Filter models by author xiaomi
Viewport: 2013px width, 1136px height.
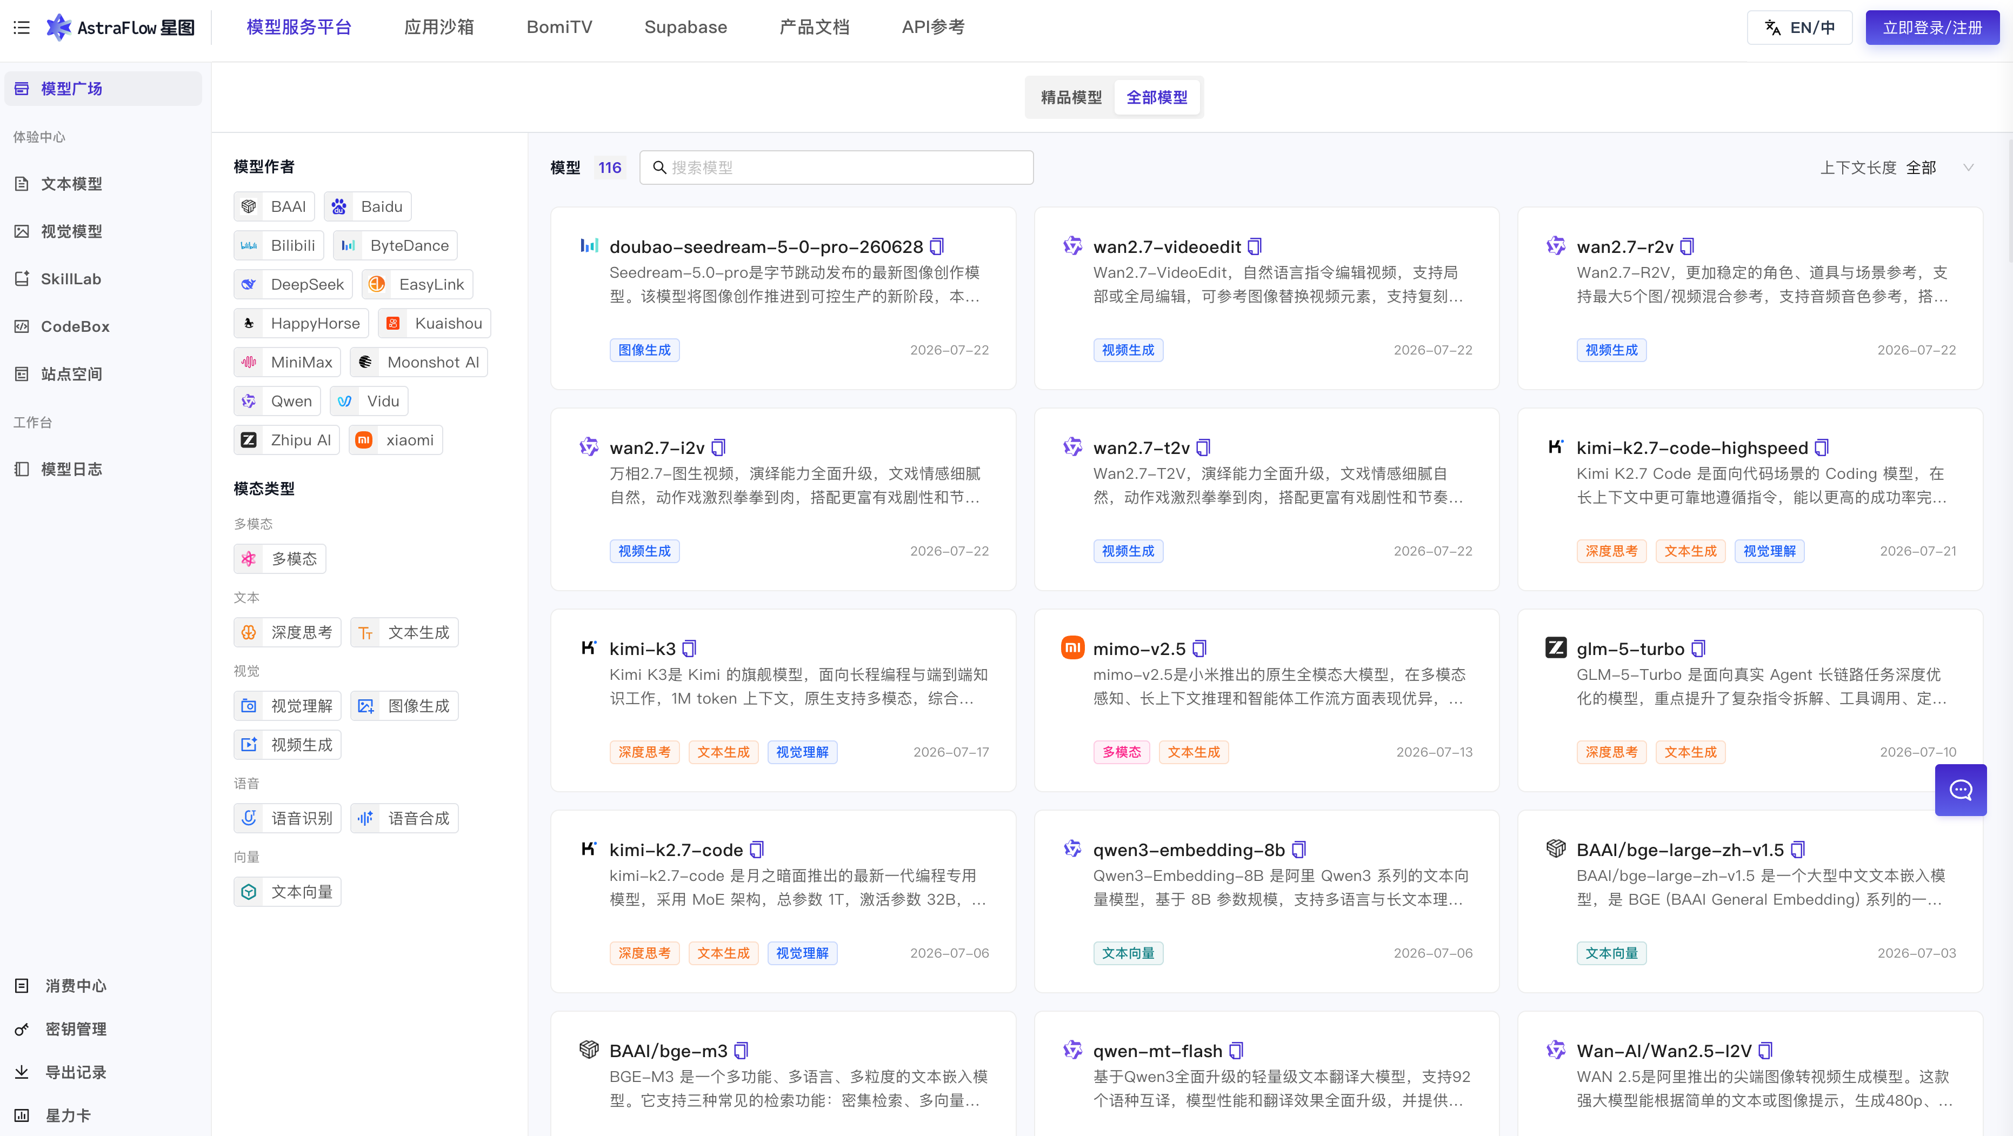point(396,440)
